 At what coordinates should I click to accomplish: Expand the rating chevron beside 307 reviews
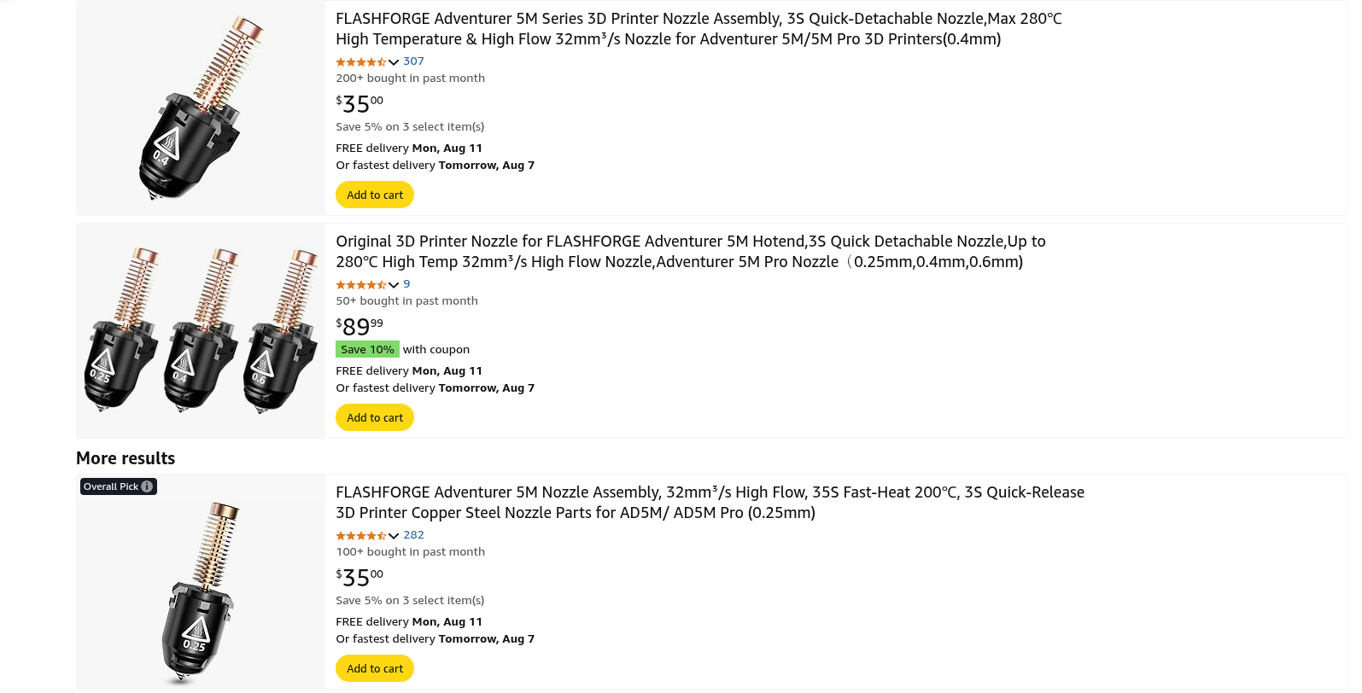click(x=394, y=62)
